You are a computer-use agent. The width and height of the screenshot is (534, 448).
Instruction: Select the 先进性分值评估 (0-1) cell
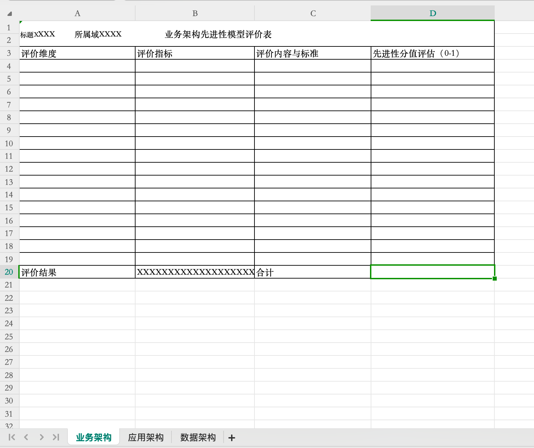[433, 54]
